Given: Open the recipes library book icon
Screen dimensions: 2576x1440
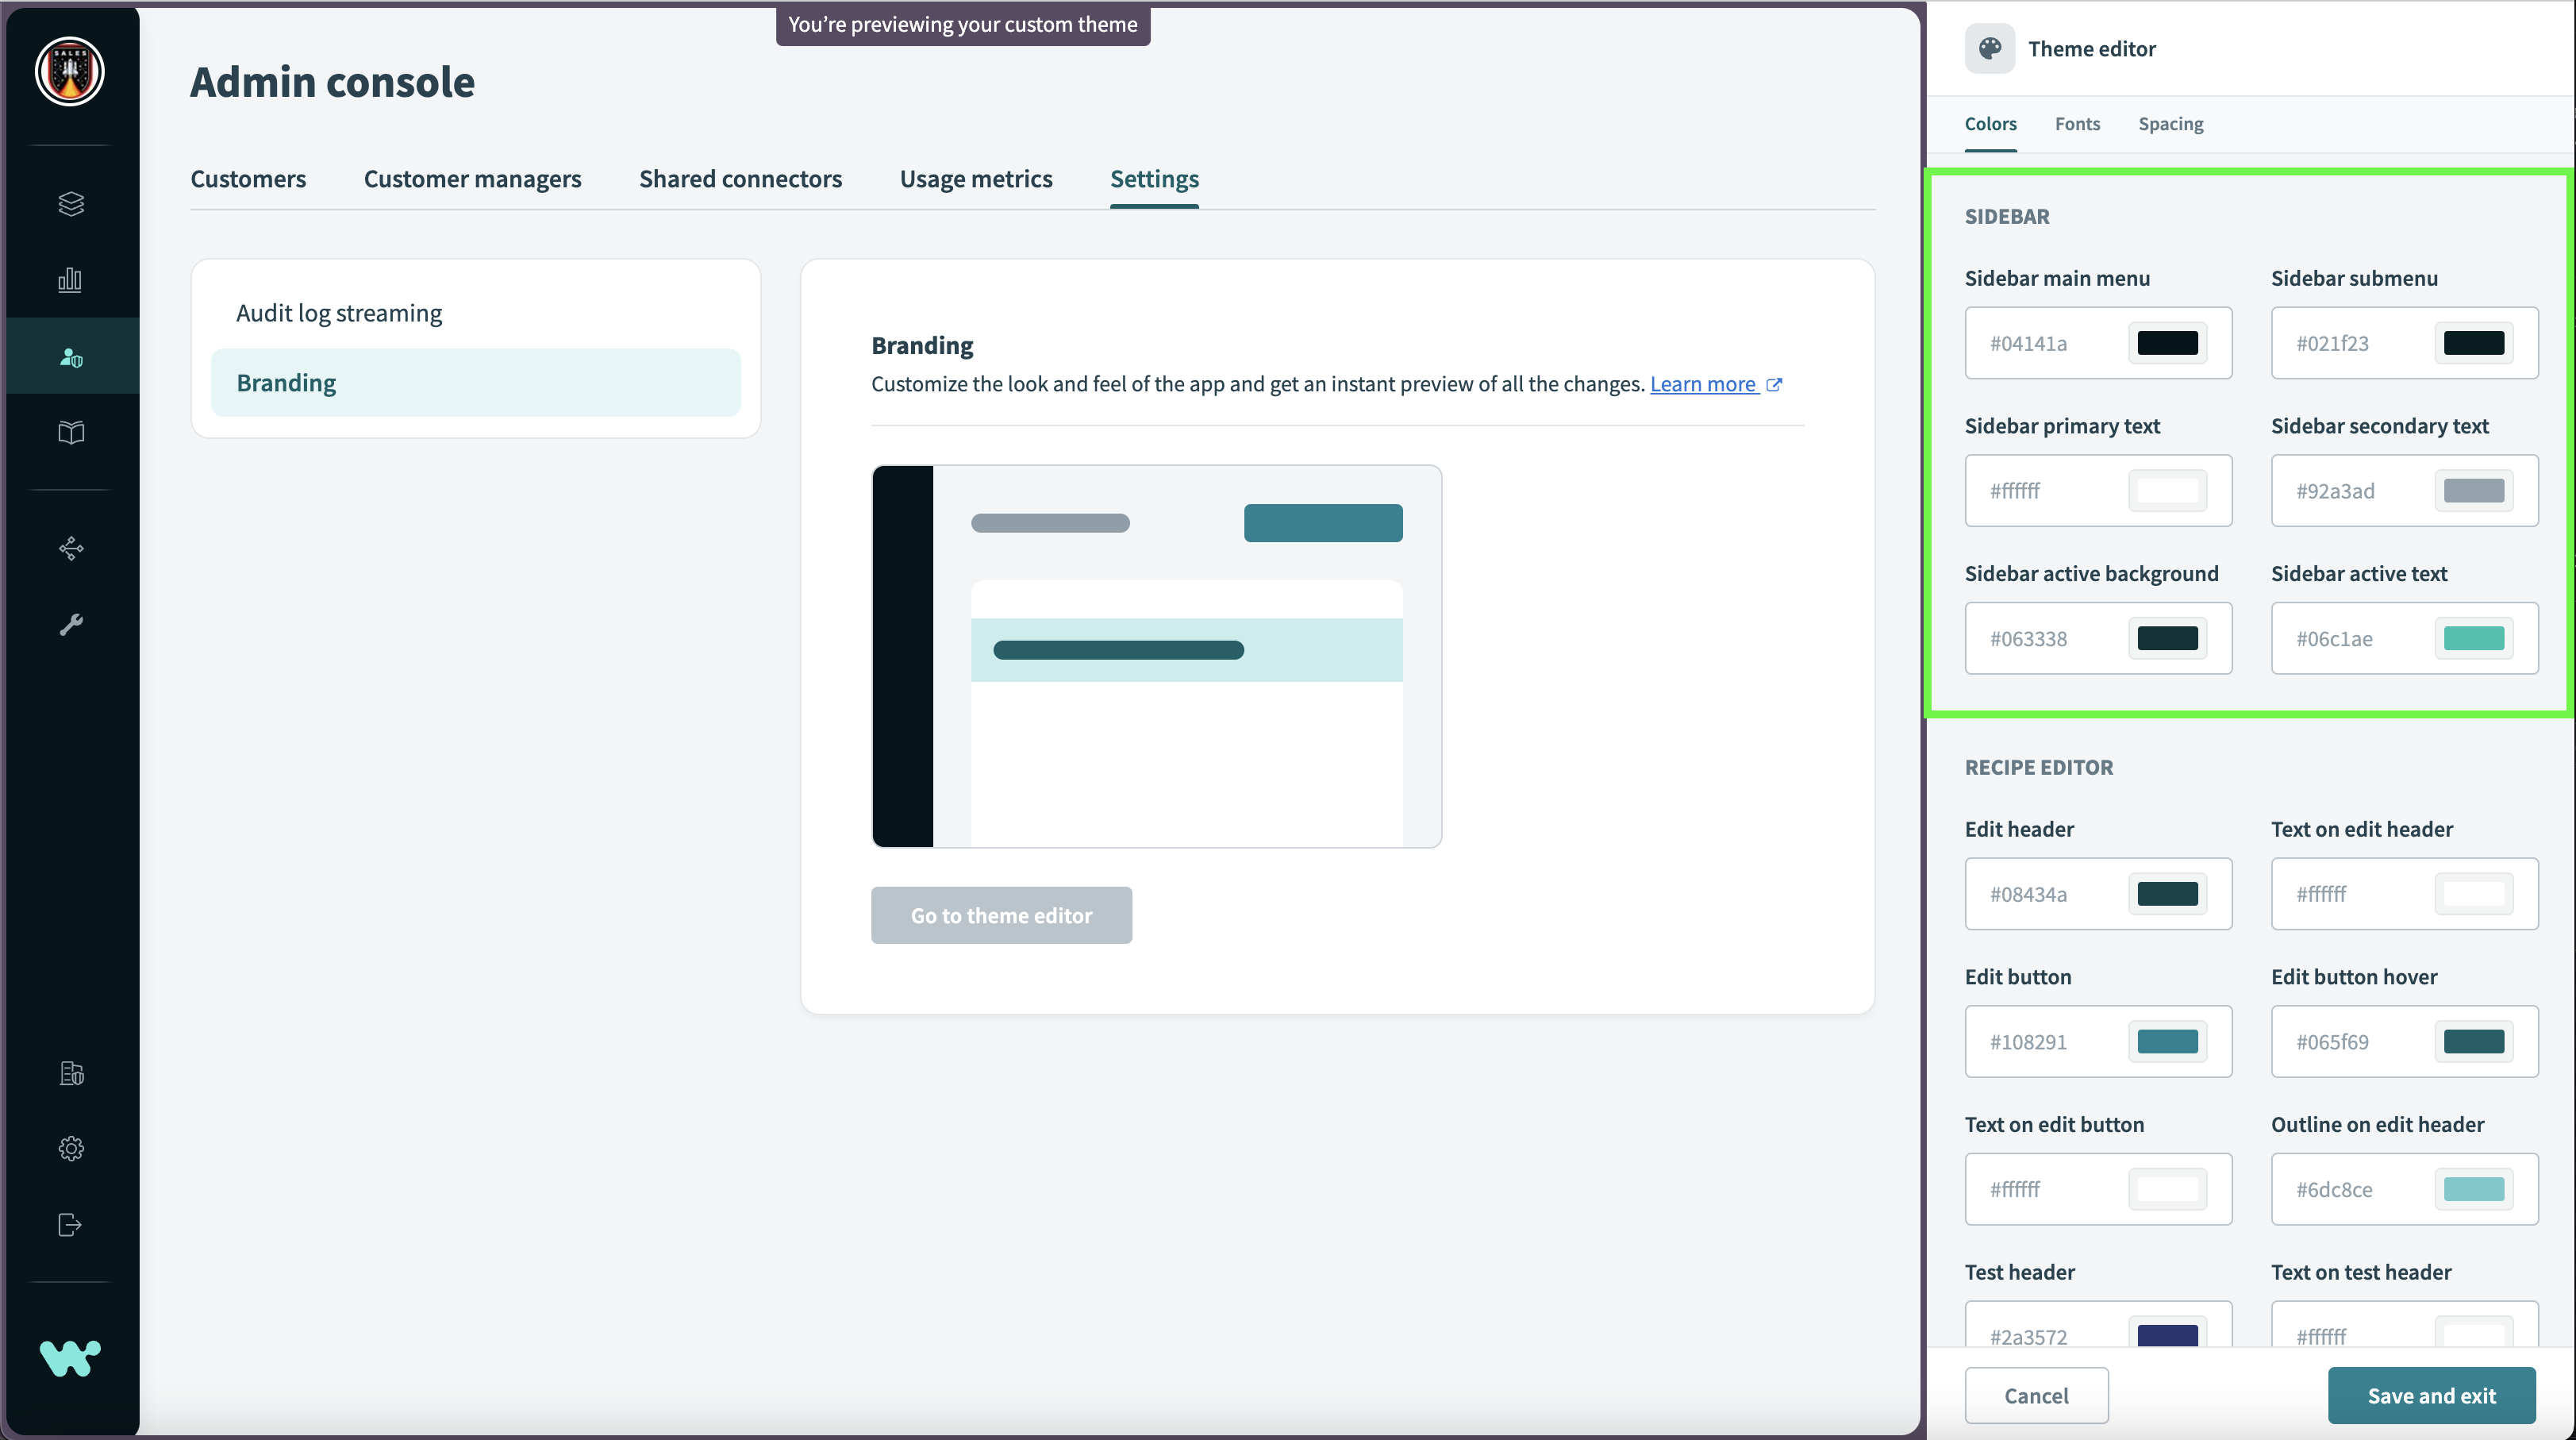Looking at the screenshot, I should (70, 432).
